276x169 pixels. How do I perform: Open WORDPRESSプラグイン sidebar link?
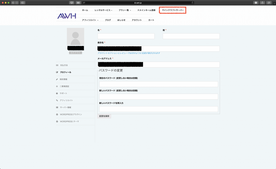tap(71, 114)
